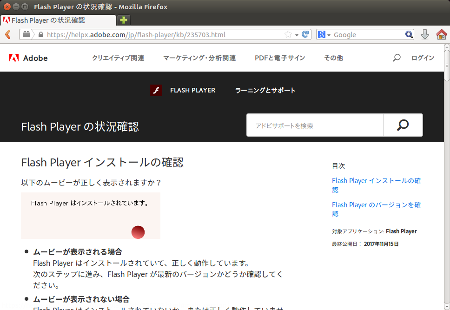
Task: Submit the Adobe support search button
Action: tap(403, 125)
